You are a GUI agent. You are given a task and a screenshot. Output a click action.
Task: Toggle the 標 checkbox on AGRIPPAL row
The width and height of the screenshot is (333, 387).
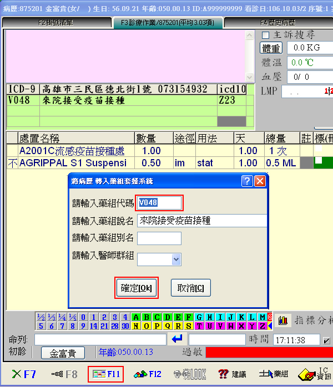319,160
